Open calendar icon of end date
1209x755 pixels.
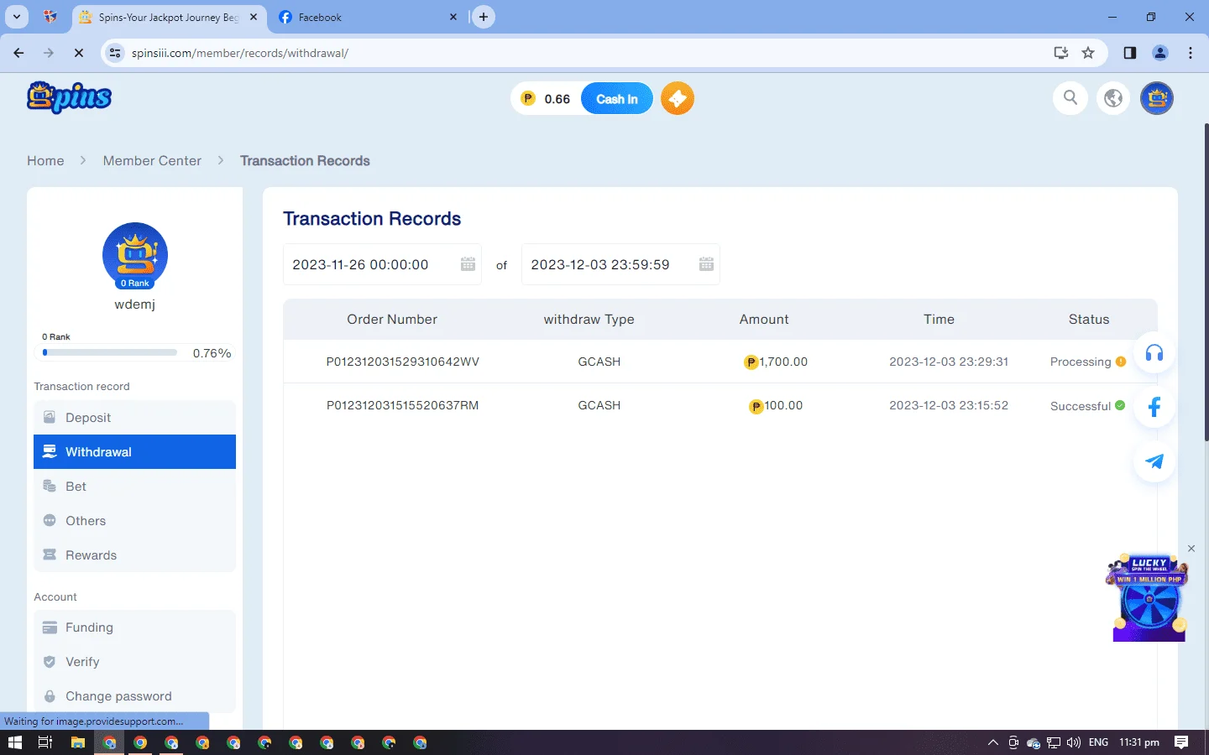706,264
